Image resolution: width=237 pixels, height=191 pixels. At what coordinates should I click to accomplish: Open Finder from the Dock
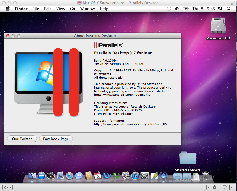(x=32, y=176)
